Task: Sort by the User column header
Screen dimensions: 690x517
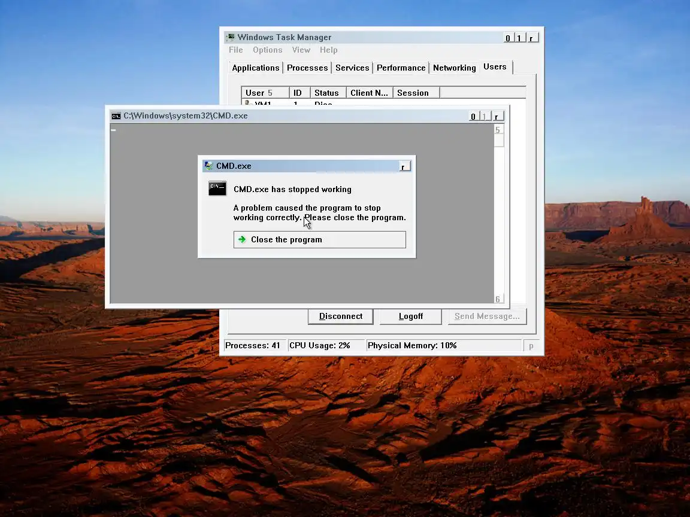Action: coord(265,93)
